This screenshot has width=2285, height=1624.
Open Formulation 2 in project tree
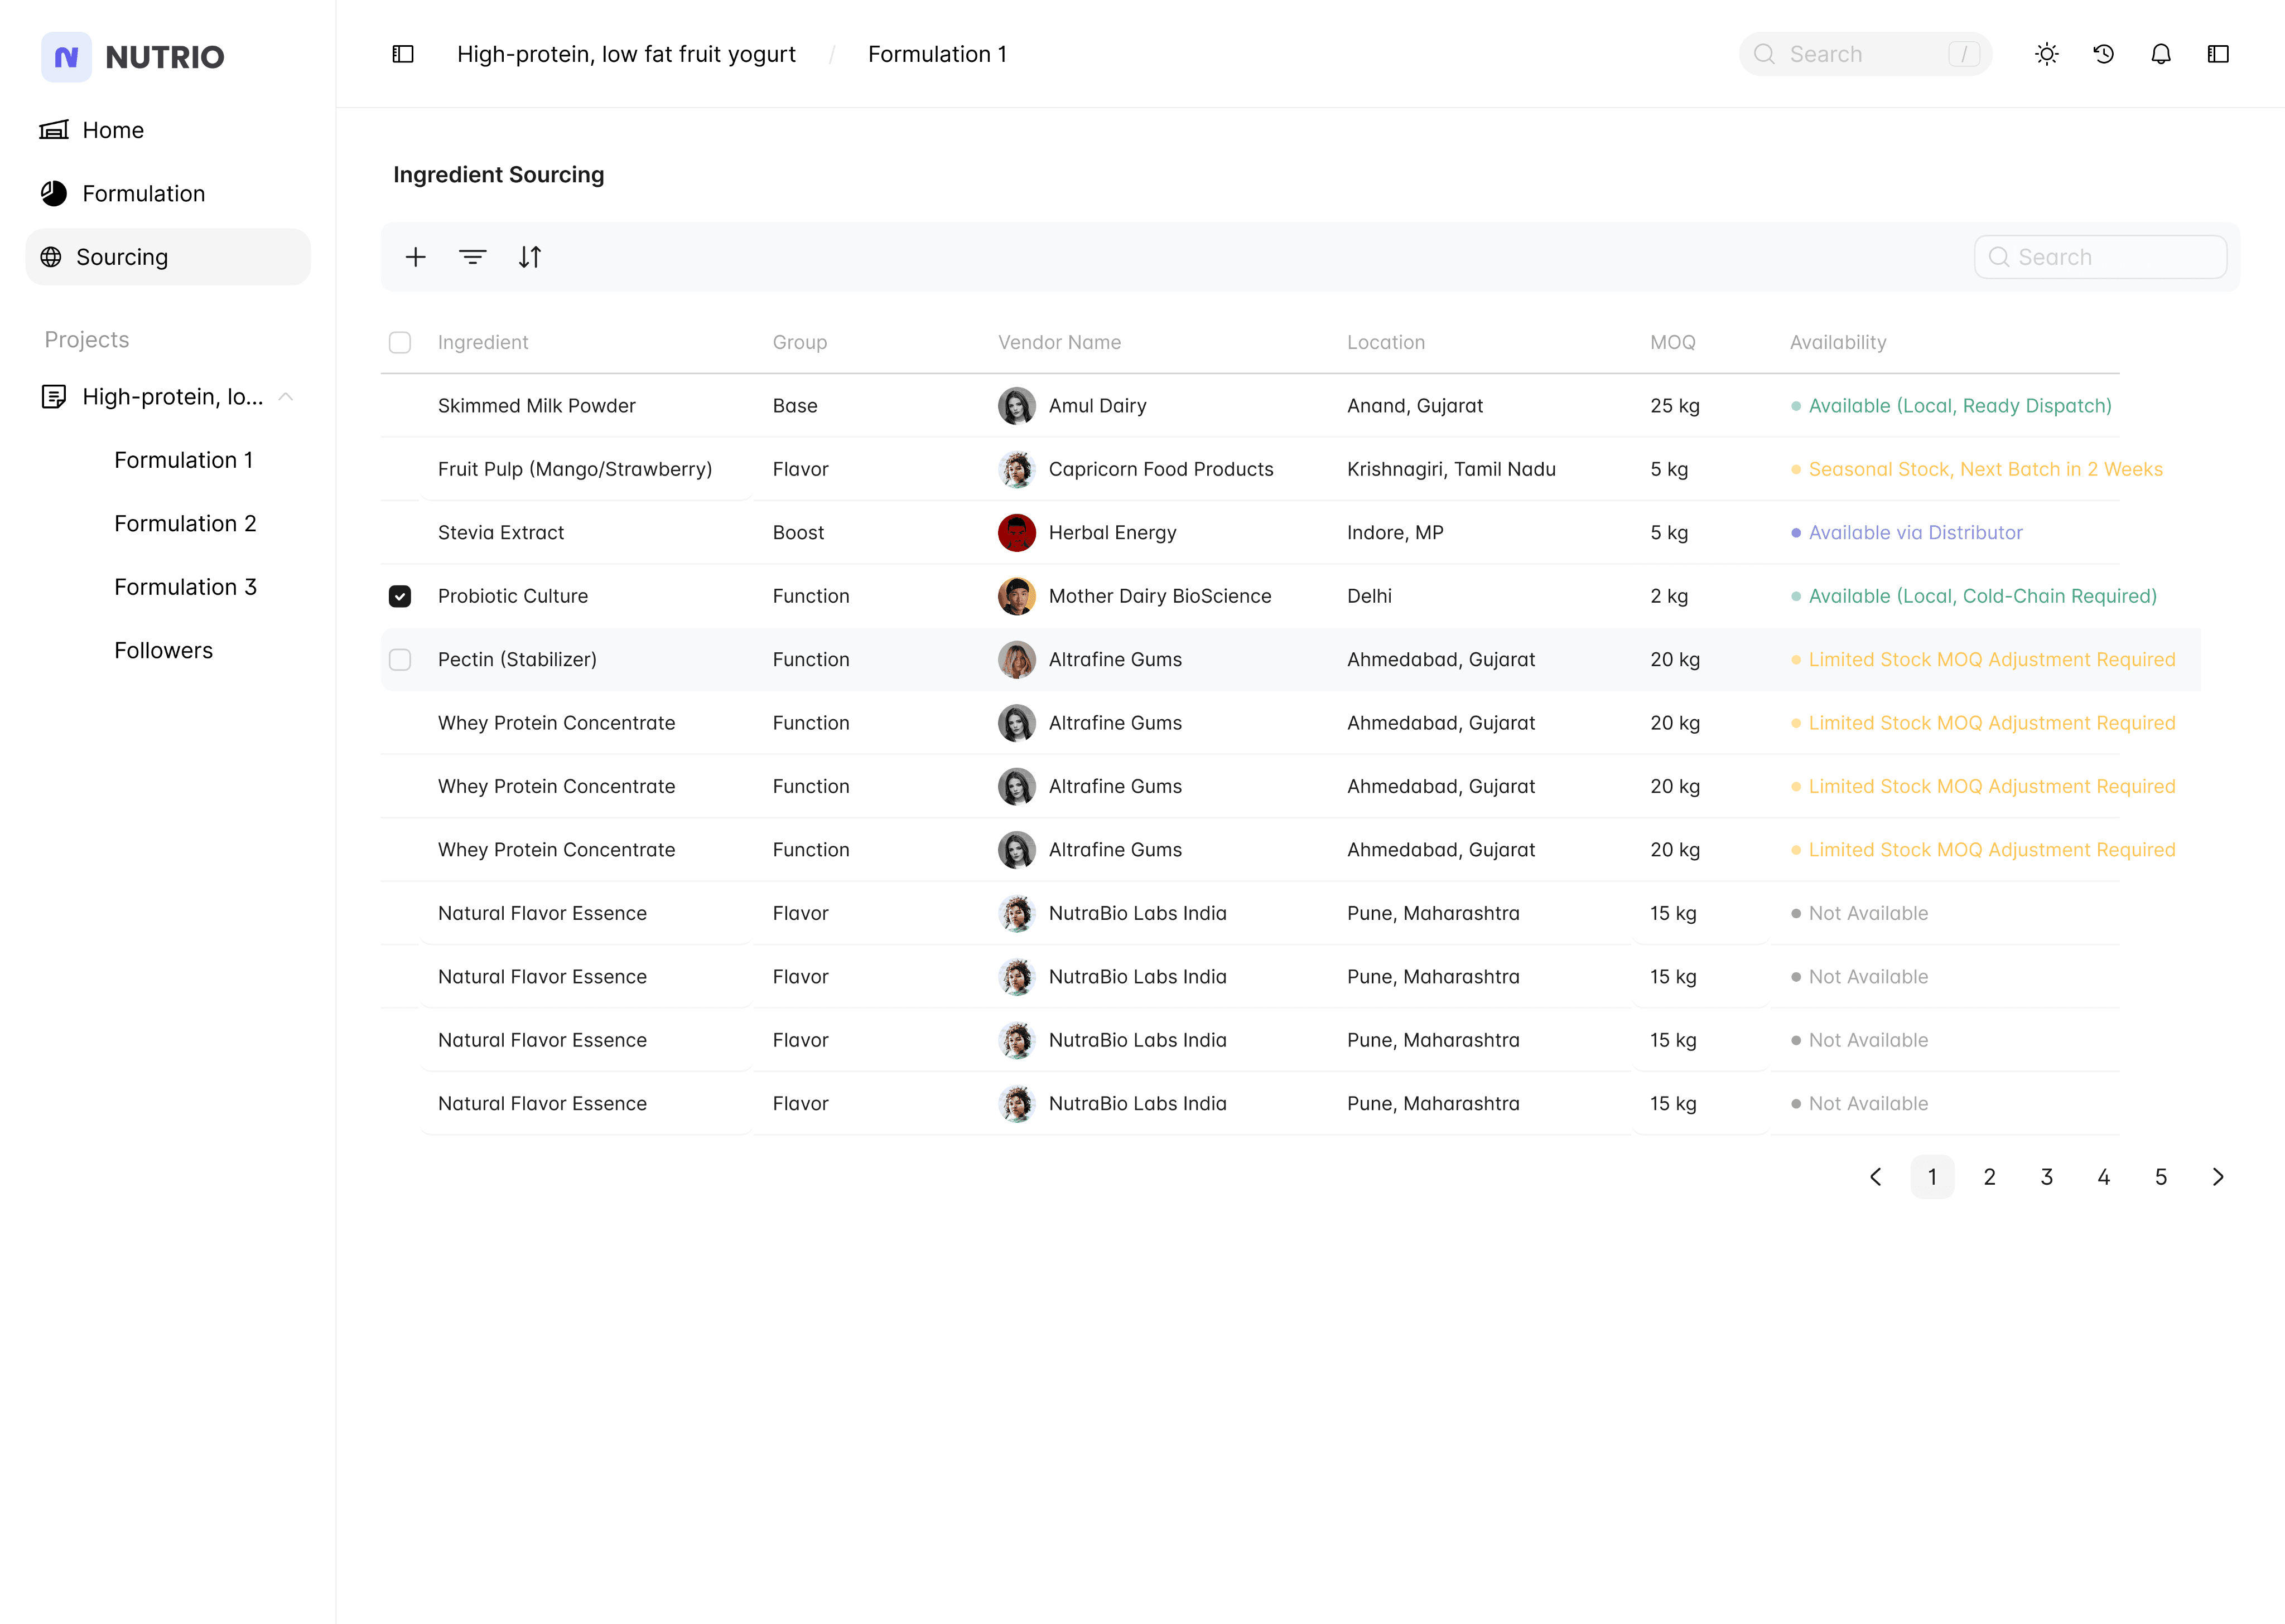click(x=185, y=524)
